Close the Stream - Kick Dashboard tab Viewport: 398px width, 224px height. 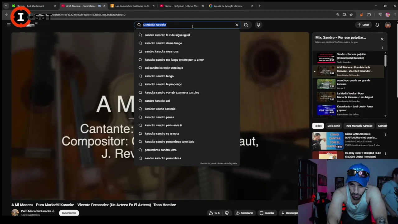click(55, 6)
